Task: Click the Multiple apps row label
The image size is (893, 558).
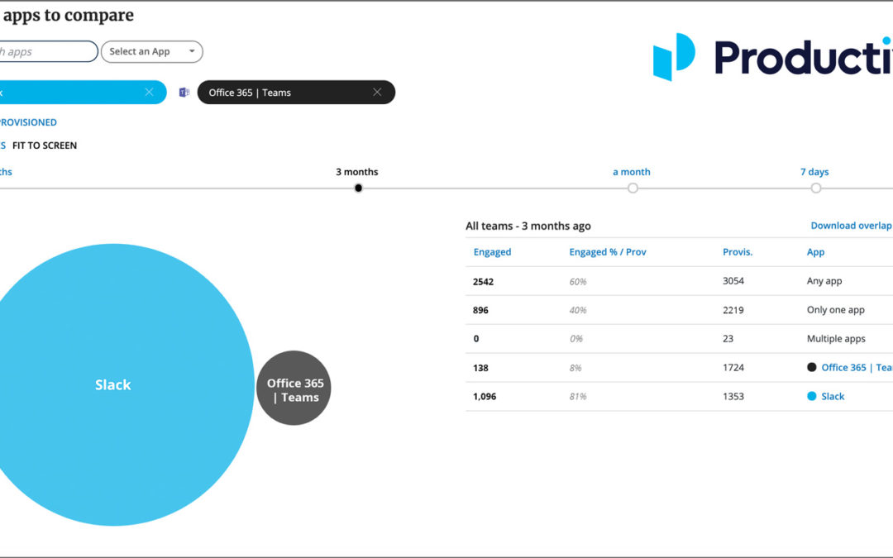Action: pos(836,339)
